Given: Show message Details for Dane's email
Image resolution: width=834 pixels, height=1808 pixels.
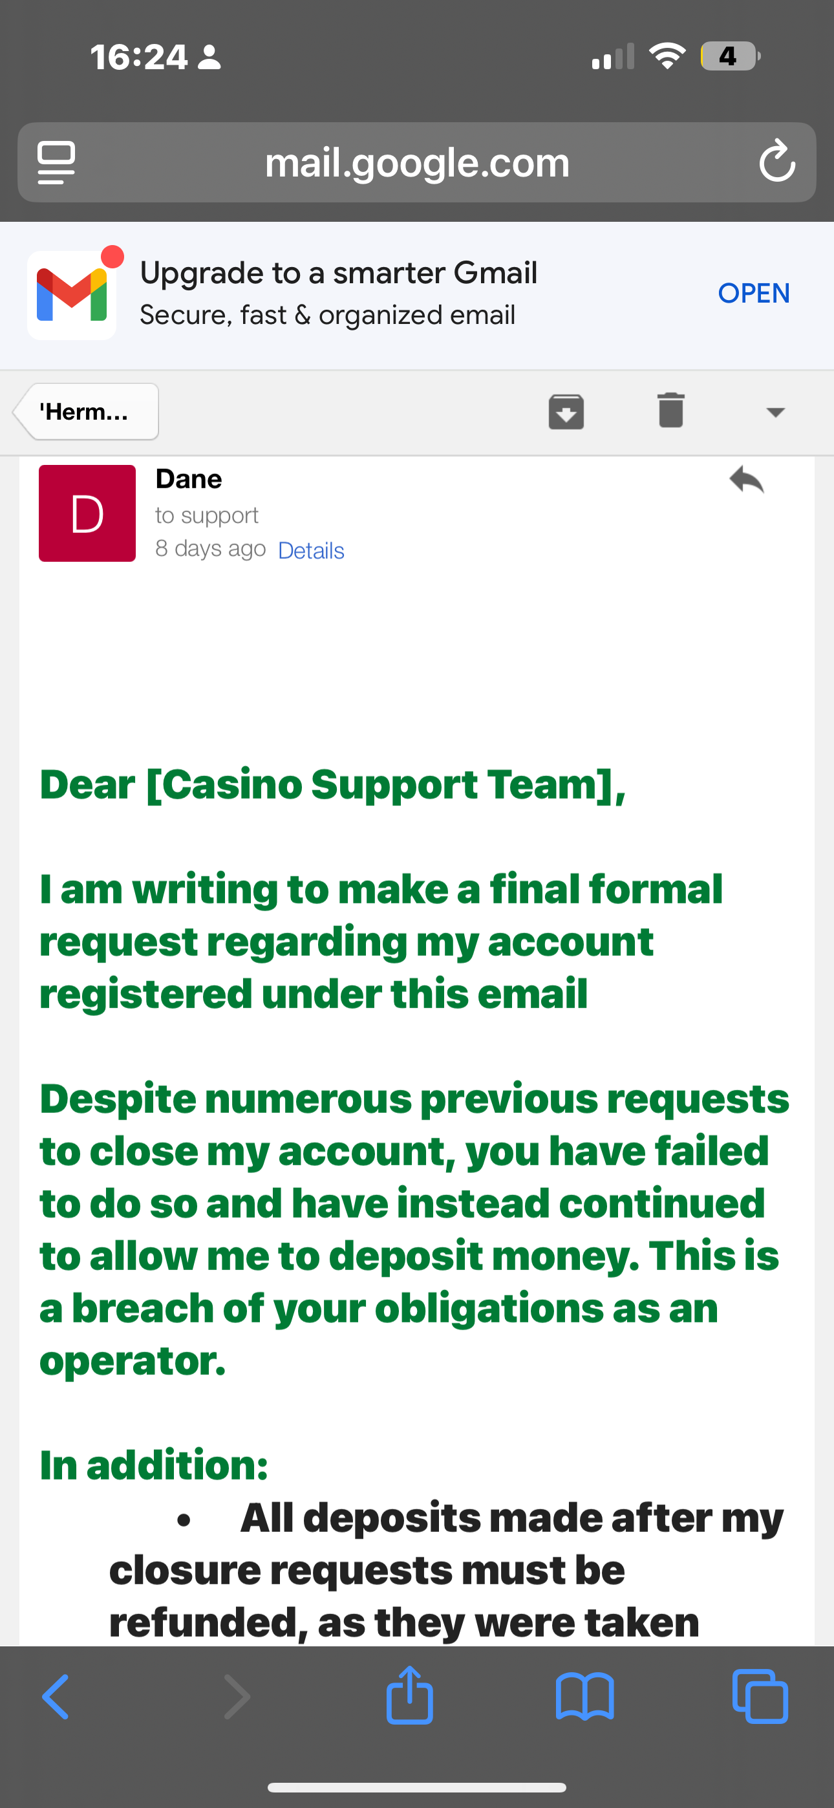Looking at the screenshot, I should [x=311, y=551].
